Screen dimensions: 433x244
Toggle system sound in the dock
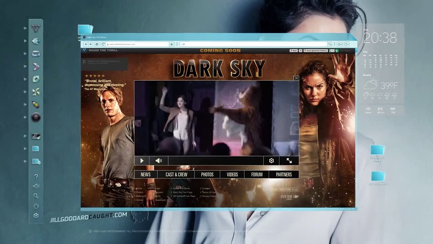[x=36, y=186]
